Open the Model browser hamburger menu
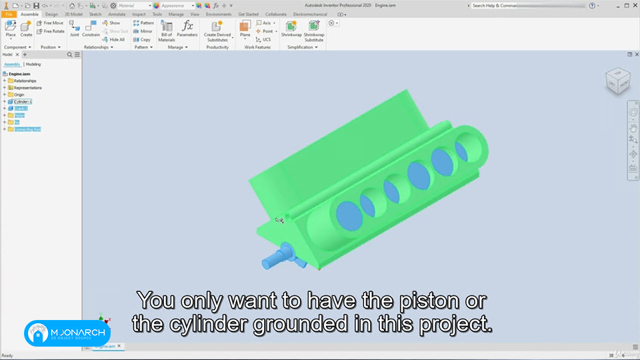Image resolution: width=640 pixels, height=360 pixels. [x=77, y=55]
